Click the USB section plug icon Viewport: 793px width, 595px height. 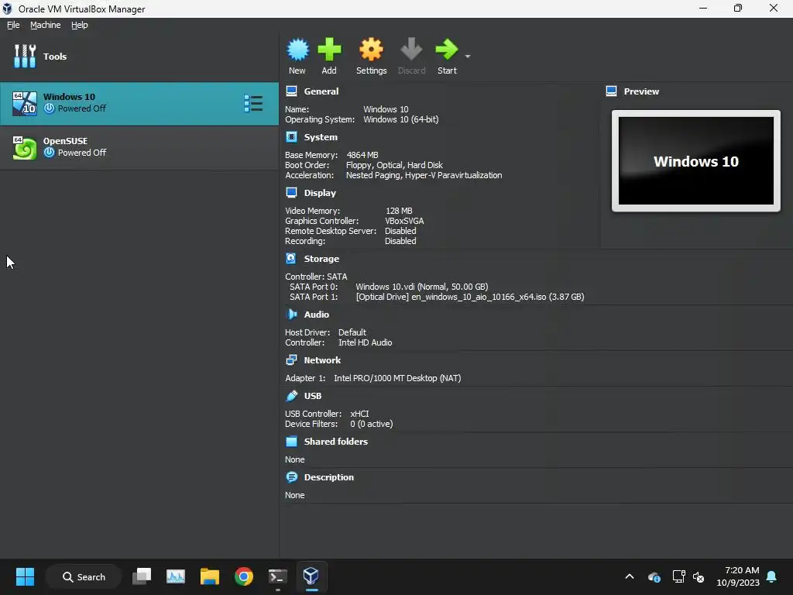291,396
